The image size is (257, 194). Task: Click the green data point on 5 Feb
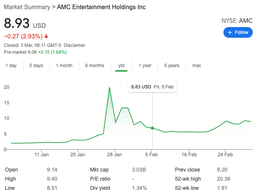pyautogui.click(x=152, y=128)
